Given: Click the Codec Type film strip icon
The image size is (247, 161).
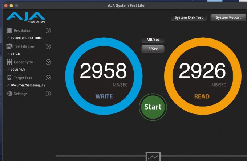Looking at the screenshot, I should click(x=9, y=62).
